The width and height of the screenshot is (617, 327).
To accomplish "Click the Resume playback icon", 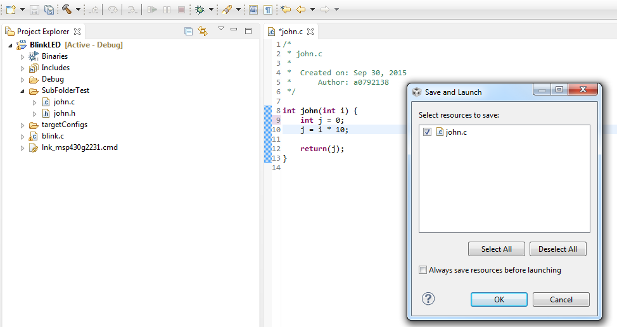I will coord(152,9).
